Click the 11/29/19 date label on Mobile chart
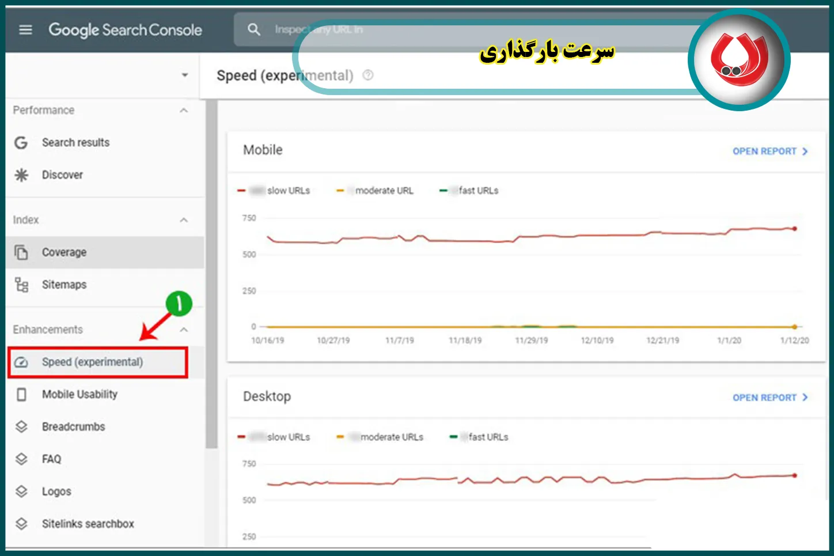This screenshot has height=556, width=834. (531, 341)
